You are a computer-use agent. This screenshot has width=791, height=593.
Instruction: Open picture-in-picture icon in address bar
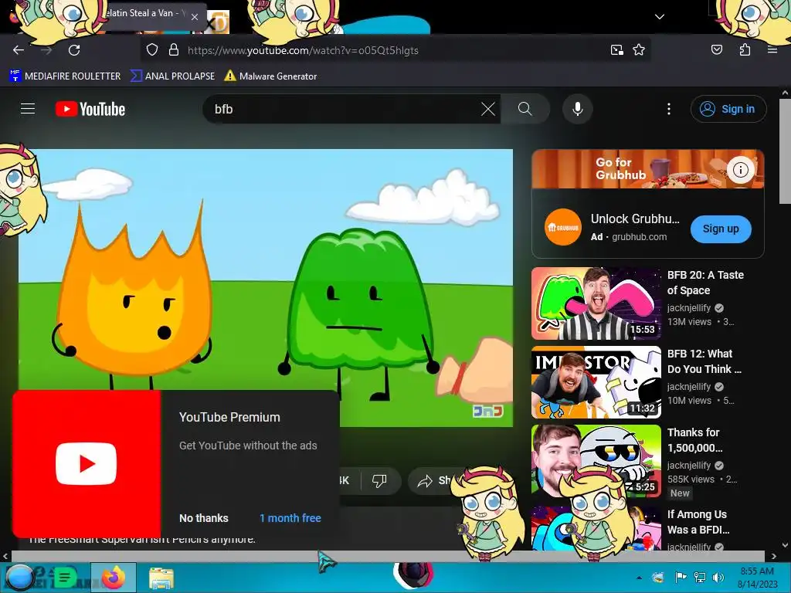[616, 50]
